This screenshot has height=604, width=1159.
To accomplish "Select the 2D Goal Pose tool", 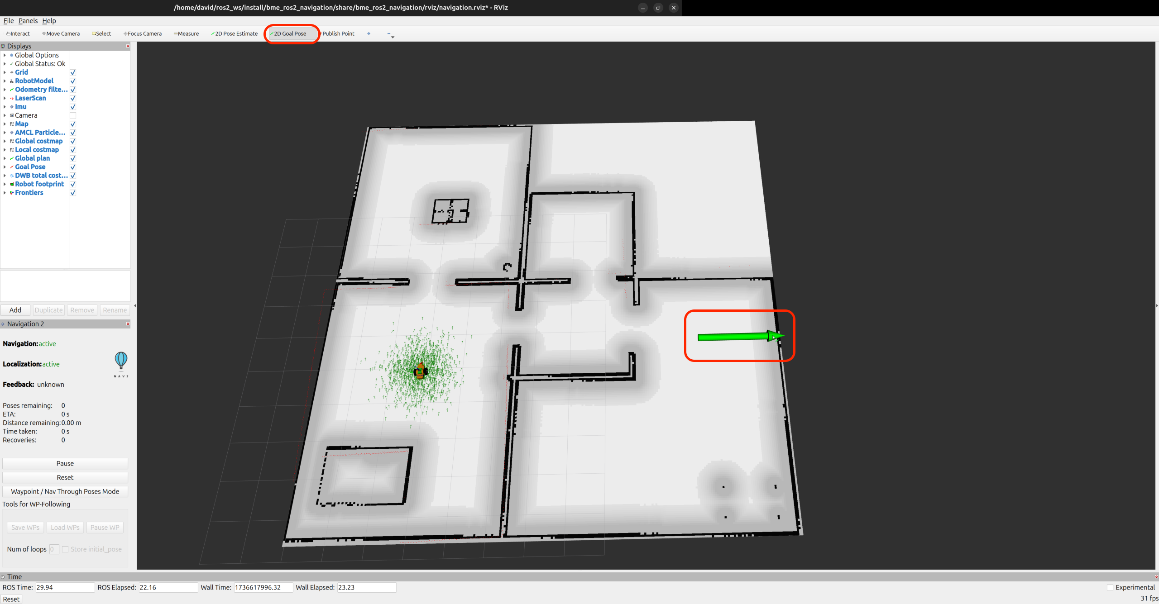I will 290,33.
